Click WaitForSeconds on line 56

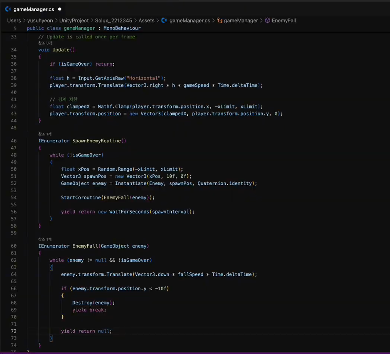pos(129,212)
